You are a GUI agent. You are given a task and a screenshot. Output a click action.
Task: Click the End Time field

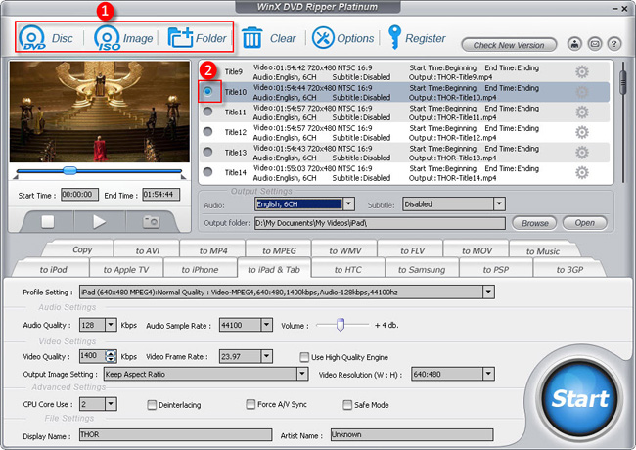pyautogui.click(x=161, y=195)
